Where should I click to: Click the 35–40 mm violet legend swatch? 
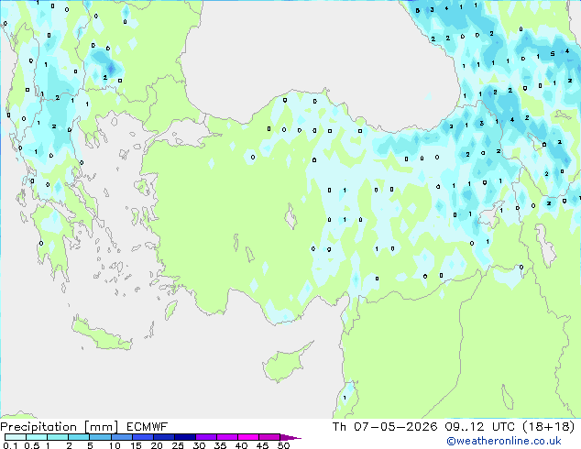pyautogui.click(x=227, y=437)
